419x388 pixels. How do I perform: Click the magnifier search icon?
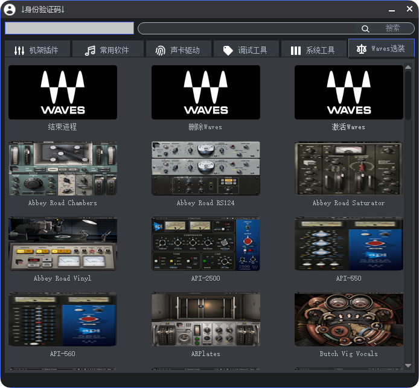coord(365,28)
